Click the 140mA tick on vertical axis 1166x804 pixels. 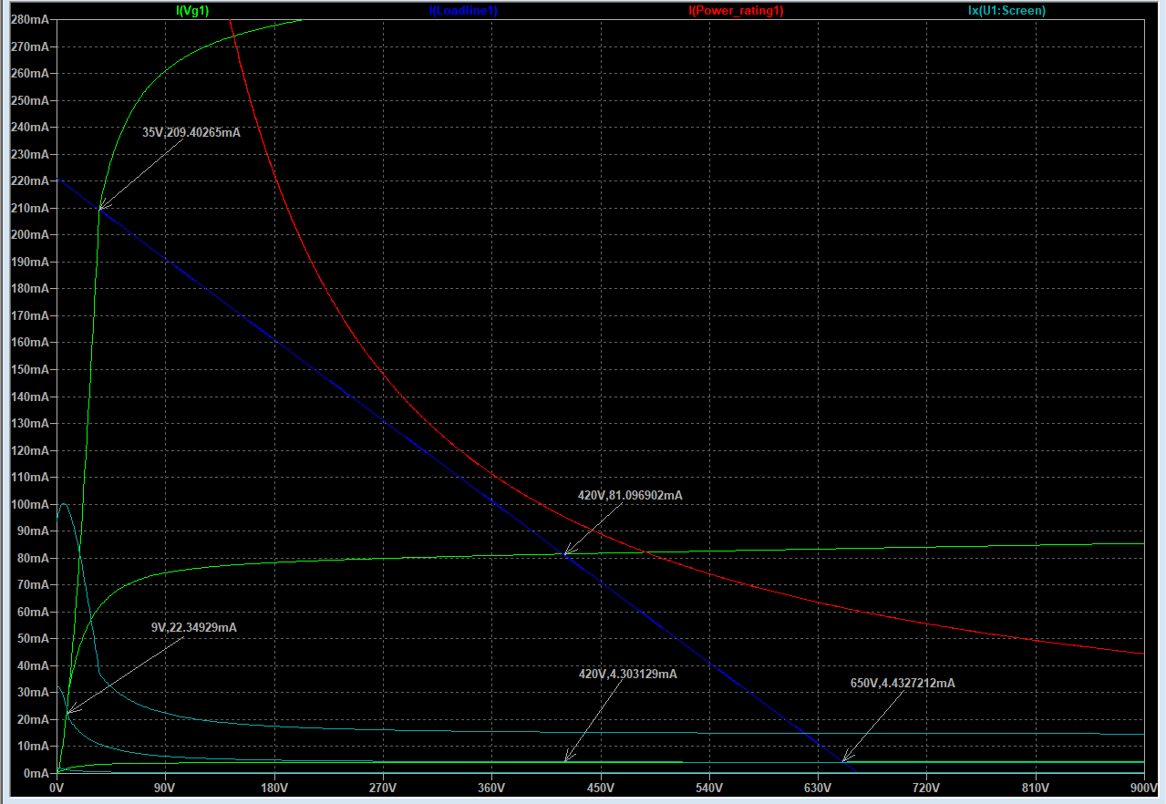tap(29, 397)
